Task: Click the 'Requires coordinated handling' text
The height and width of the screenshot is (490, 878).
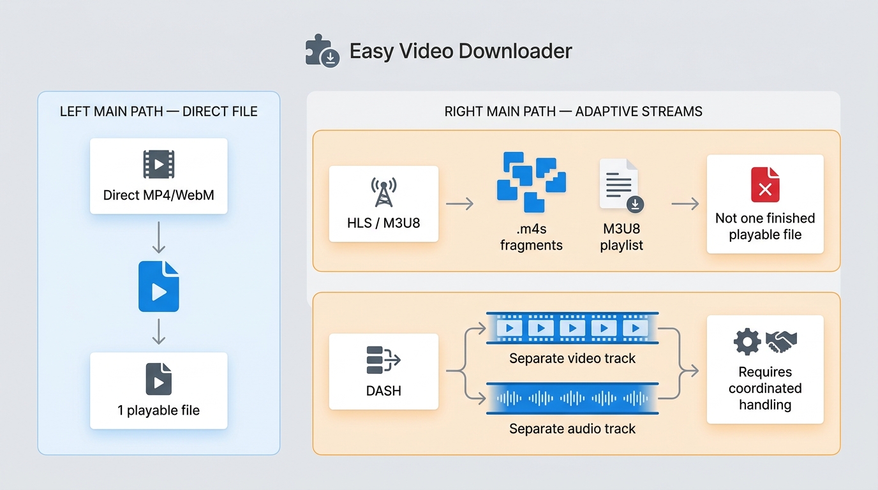Action: click(765, 388)
